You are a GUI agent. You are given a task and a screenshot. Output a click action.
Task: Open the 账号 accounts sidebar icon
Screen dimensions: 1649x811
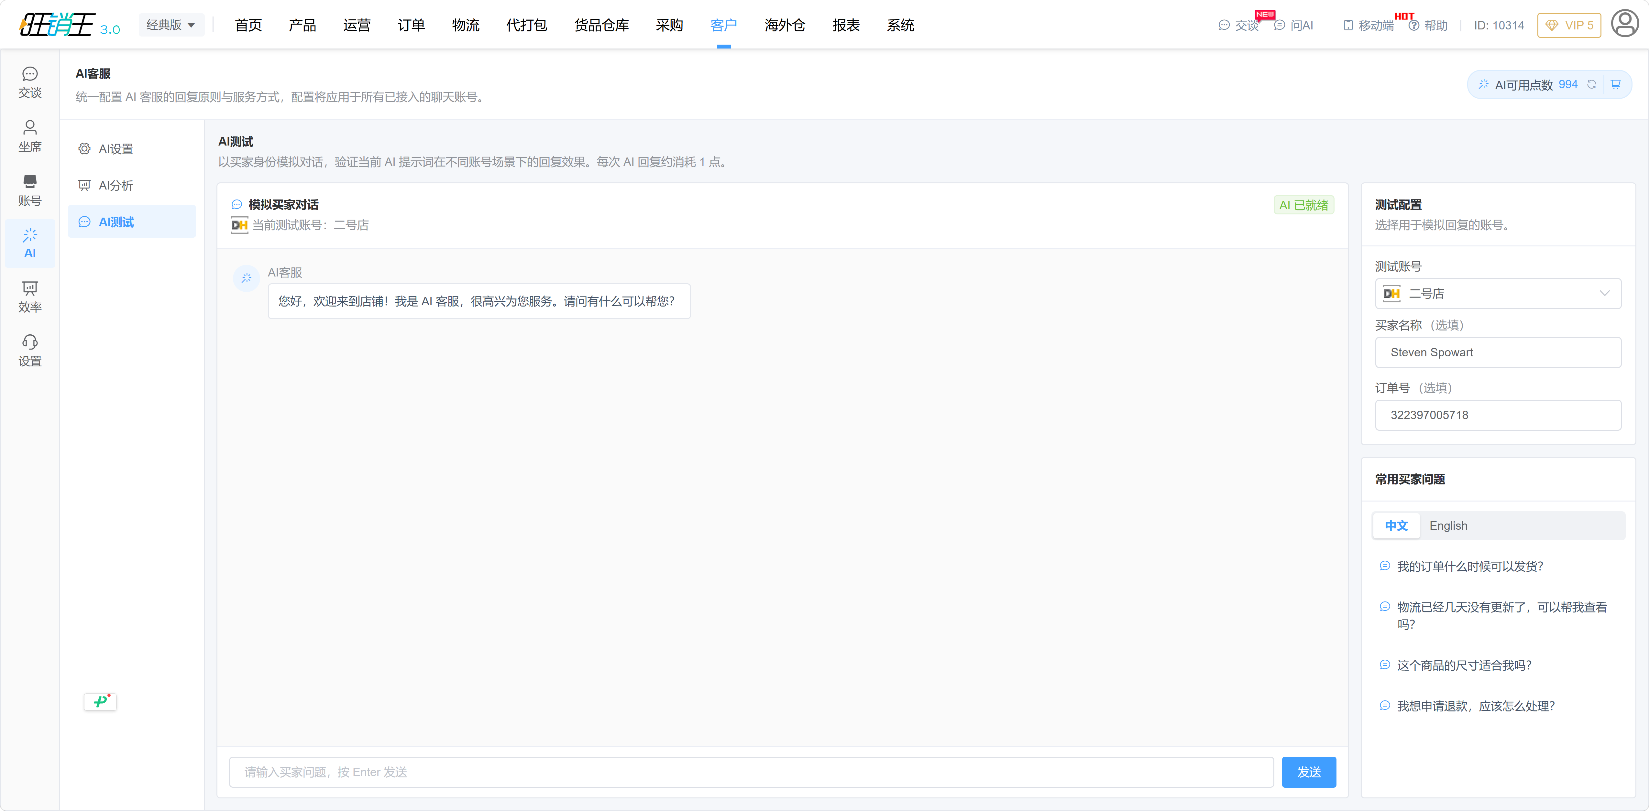(29, 190)
